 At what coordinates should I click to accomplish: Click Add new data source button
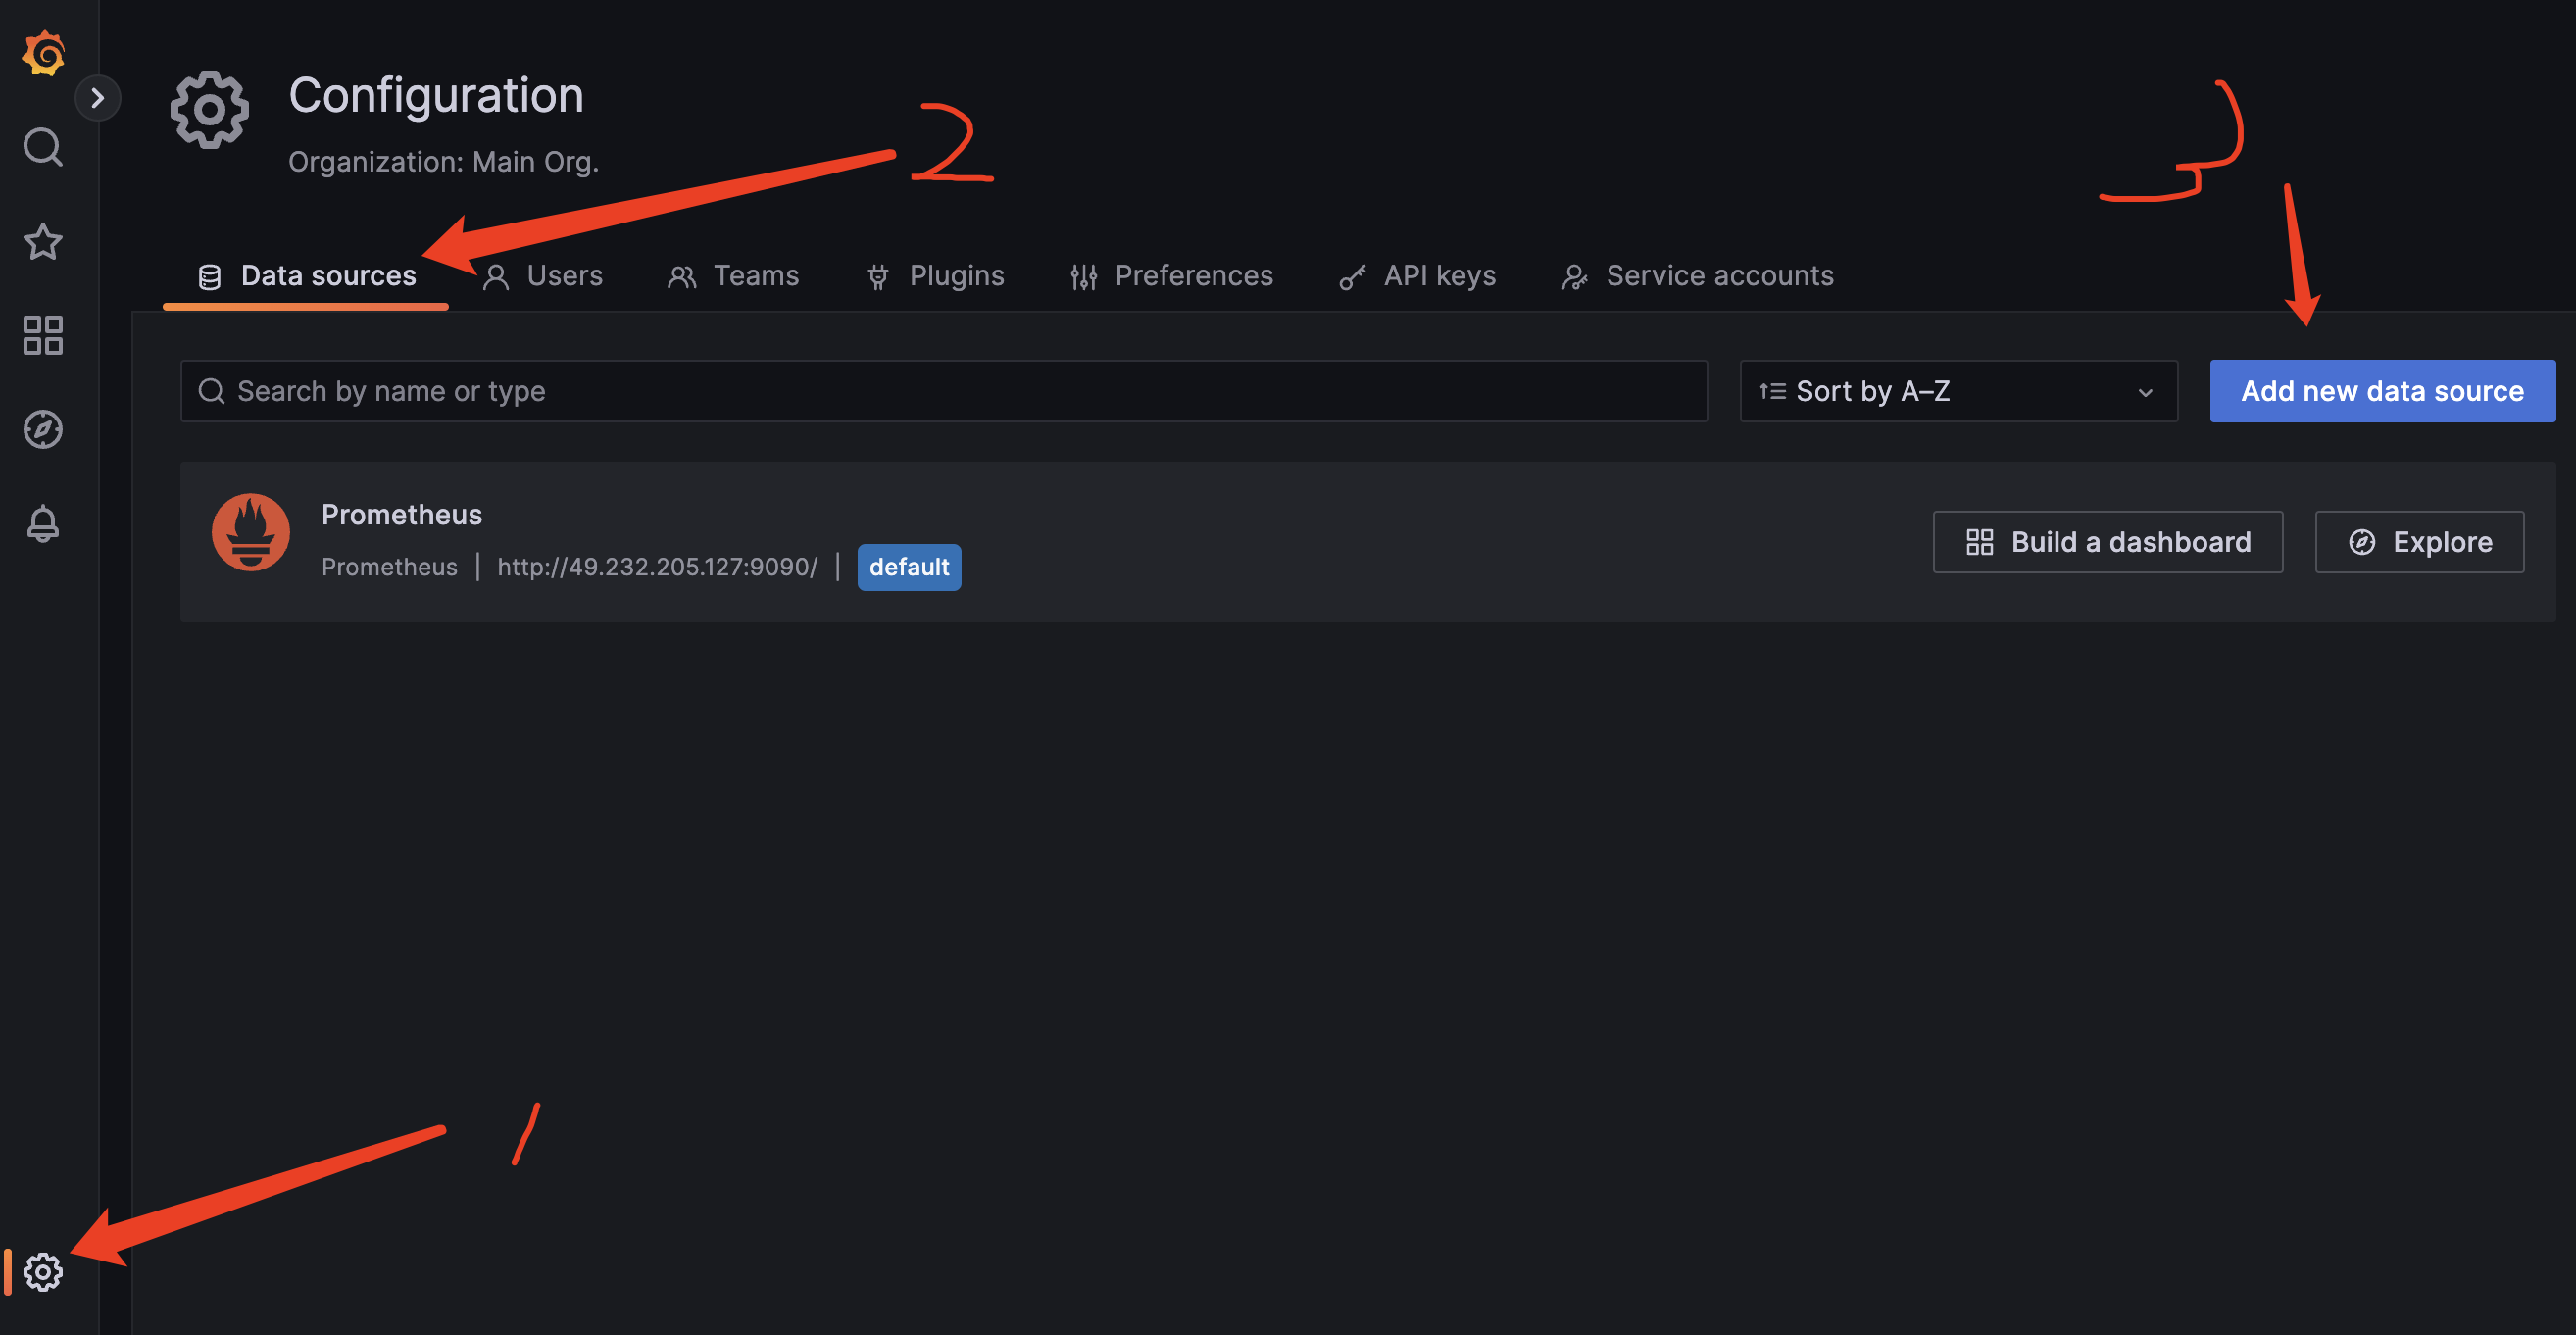(2383, 391)
